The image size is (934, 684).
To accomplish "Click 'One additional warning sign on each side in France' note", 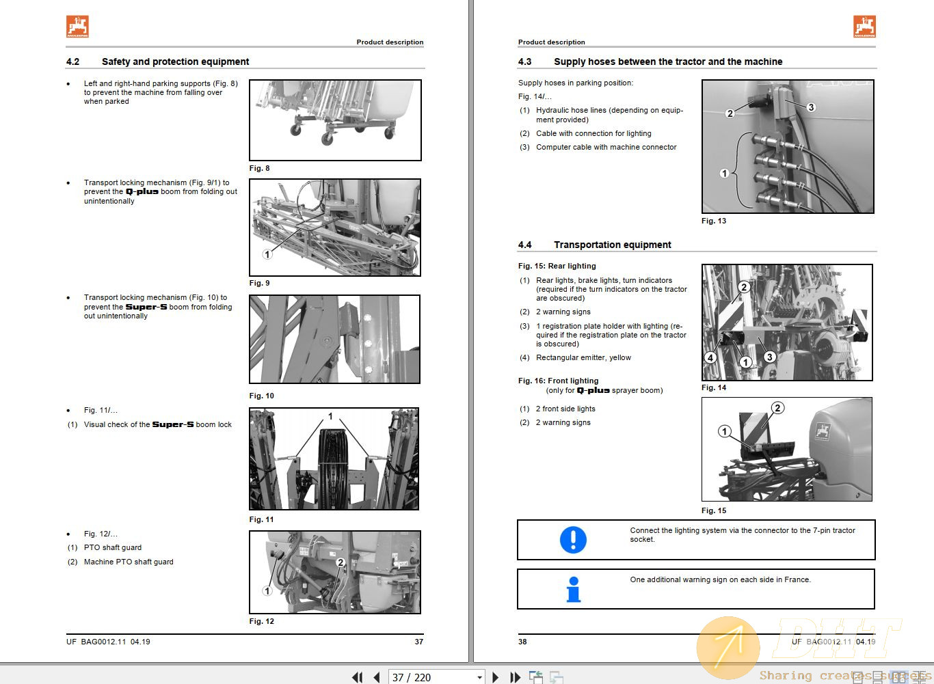I will coord(721,579).
